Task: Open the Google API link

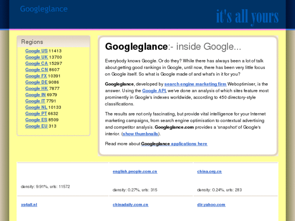Action: (154, 91)
